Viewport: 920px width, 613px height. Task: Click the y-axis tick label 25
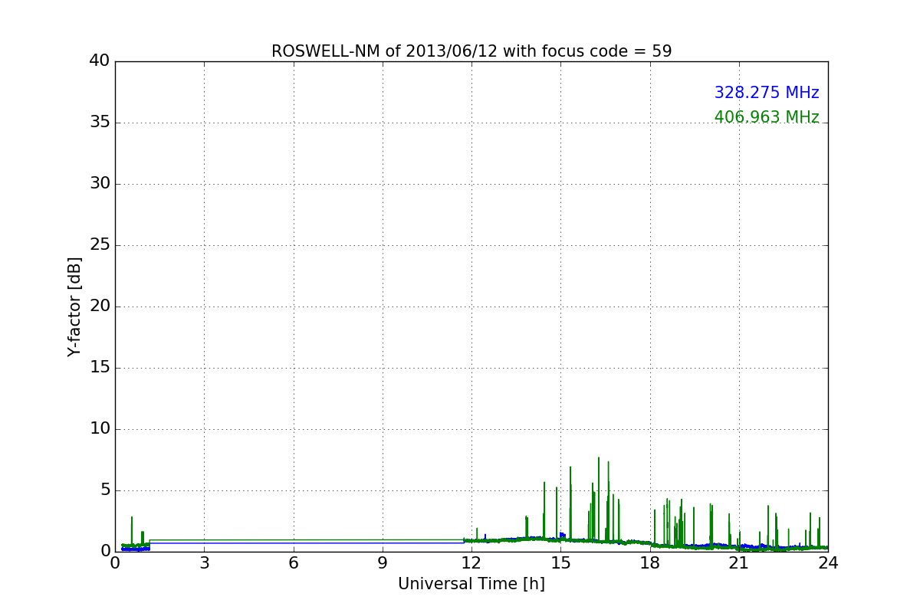tap(100, 245)
